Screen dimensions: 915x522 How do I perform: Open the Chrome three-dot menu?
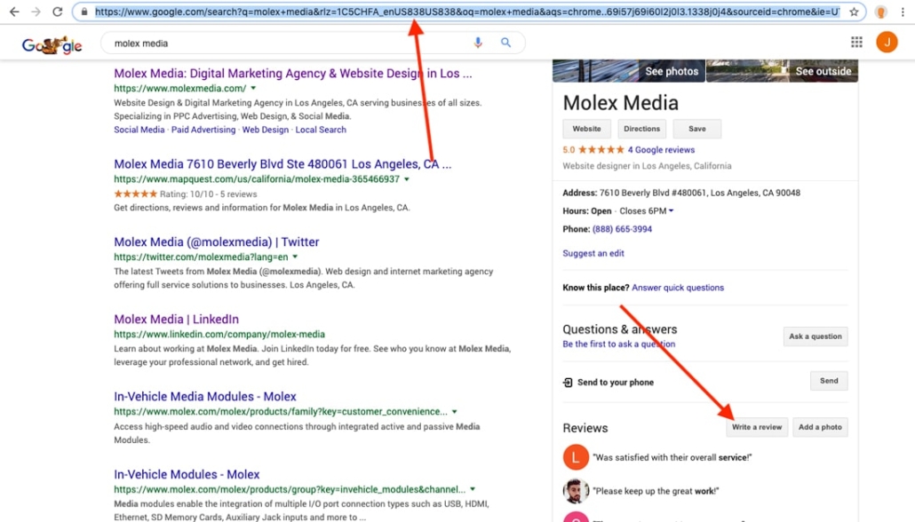[x=903, y=12]
